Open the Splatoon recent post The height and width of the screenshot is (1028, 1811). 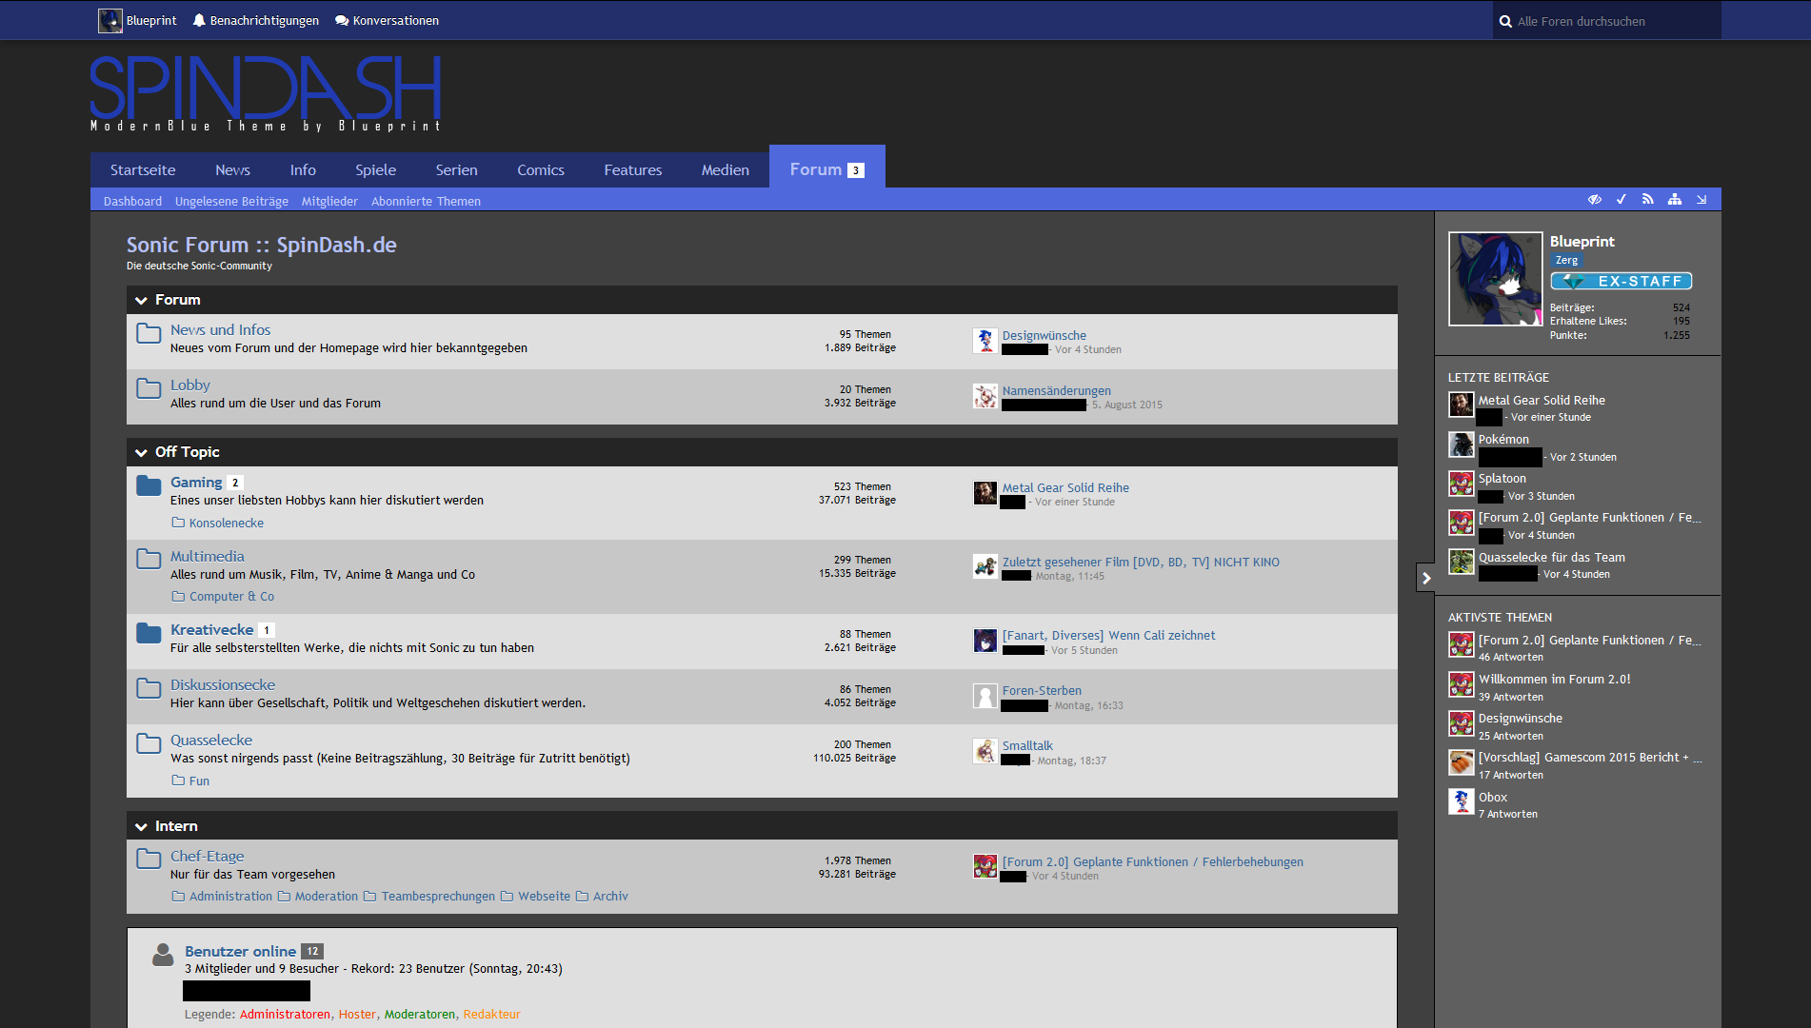[x=1503, y=478]
